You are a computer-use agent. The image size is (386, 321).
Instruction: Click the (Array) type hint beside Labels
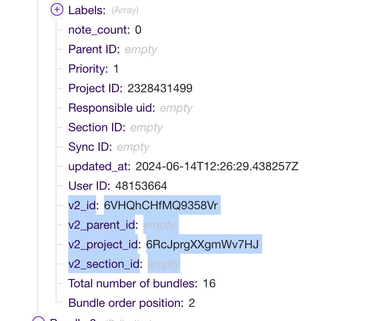pyautogui.click(x=125, y=10)
